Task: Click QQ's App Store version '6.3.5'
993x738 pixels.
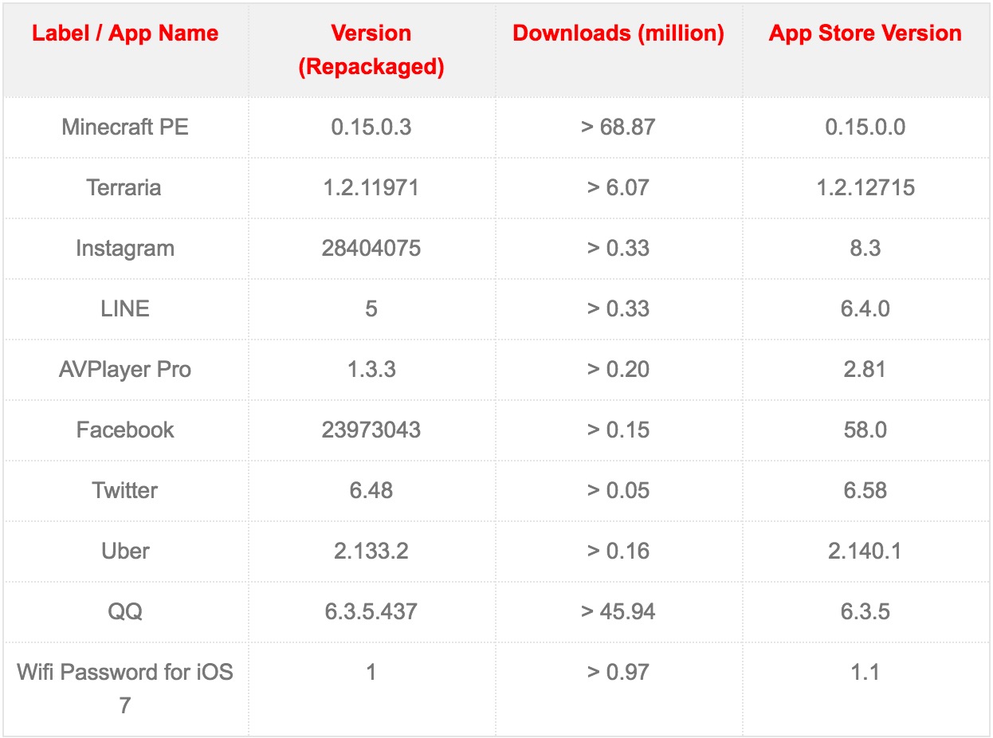Action: [x=865, y=611]
